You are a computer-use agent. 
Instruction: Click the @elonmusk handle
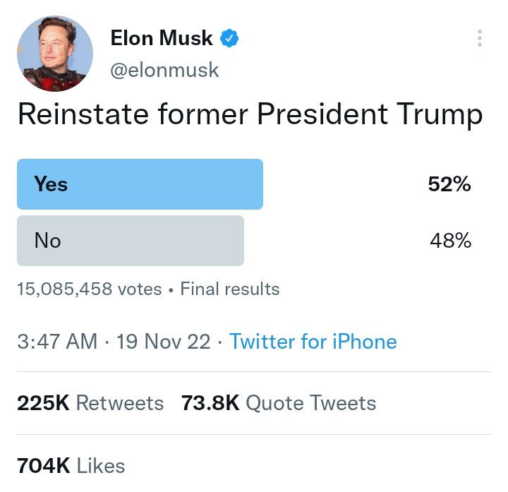(164, 70)
